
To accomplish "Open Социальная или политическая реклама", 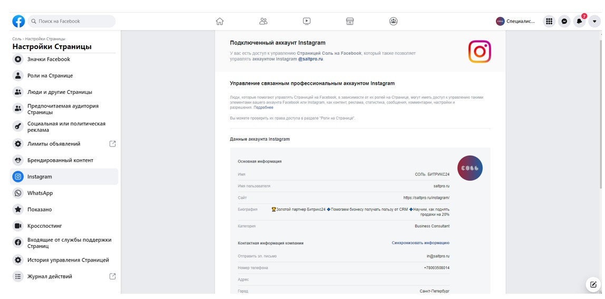I will click(64, 127).
